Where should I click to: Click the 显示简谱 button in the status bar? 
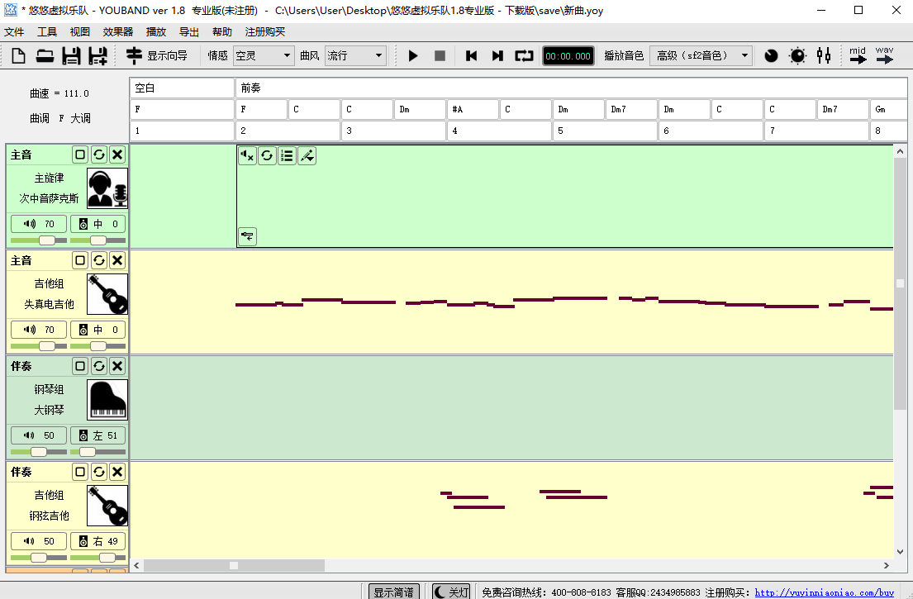pyautogui.click(x=393, y=592)
